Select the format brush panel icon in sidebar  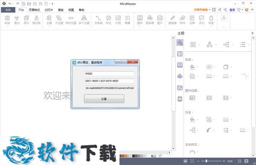tap(180, 43)
